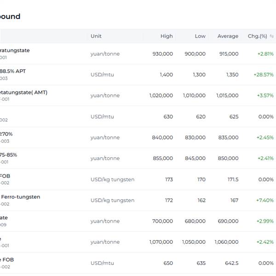Open the etatungstate (AMT) product link
This screenshot has width=276, height=276.
point(23,92)
